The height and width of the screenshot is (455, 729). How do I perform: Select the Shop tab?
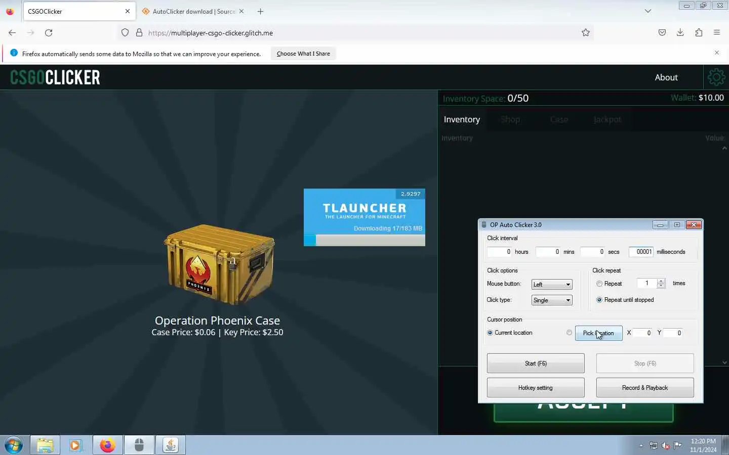[x=510, y=119]
